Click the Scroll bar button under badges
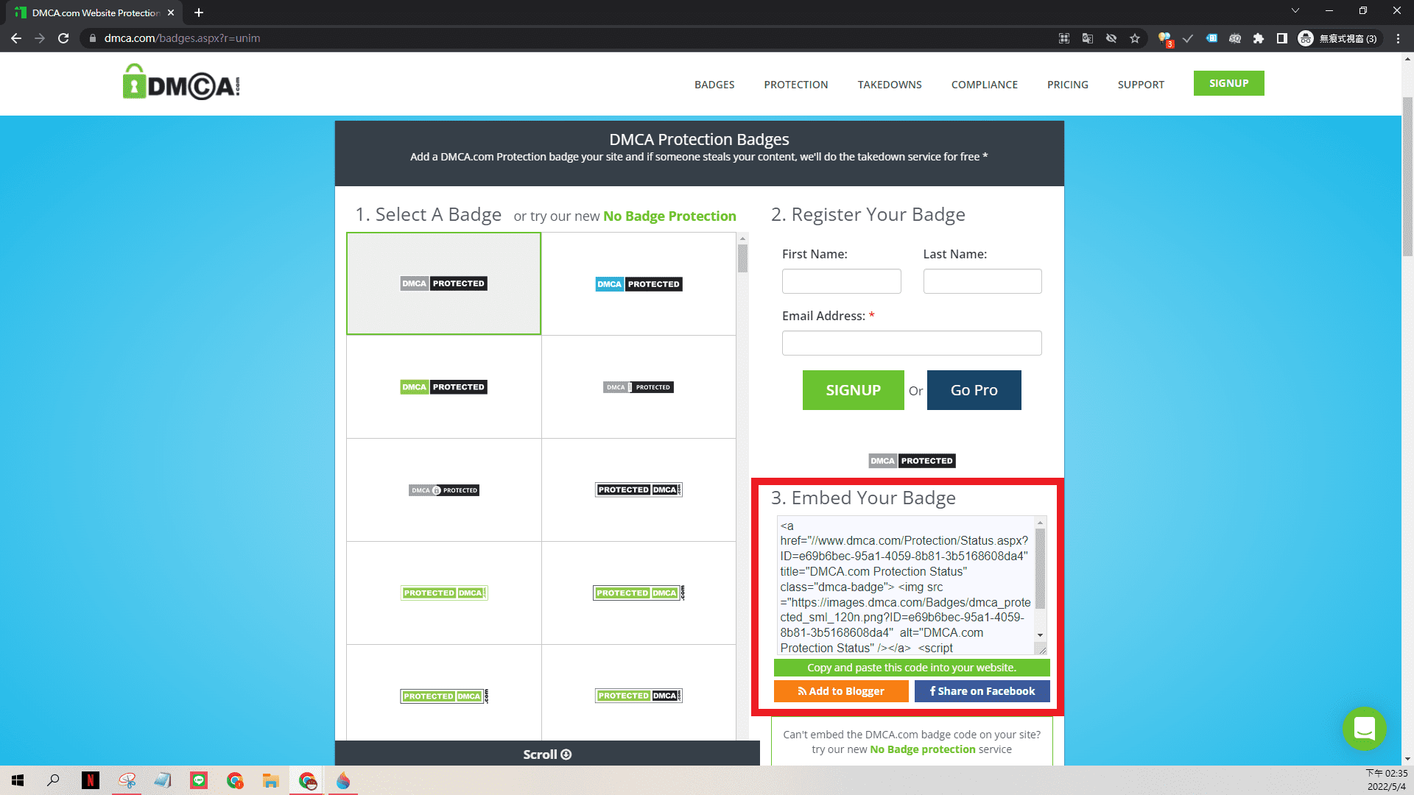 tap(547, 754)
